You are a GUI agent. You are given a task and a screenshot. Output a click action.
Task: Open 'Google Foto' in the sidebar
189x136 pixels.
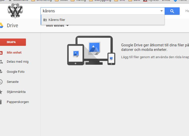click(16, 72)
